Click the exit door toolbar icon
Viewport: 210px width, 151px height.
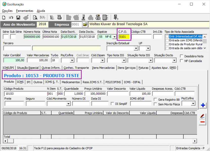tap(116, 17)
